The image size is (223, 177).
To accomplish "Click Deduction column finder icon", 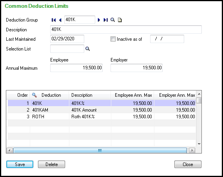I will point(34,95).
